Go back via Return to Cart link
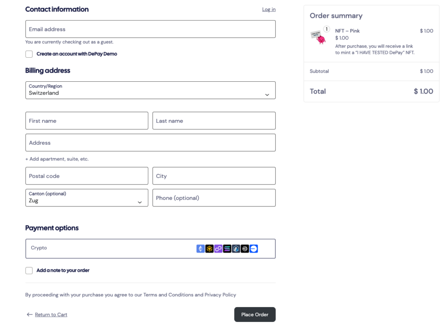This screenshot has height=335, width=448. click(51, 315)
